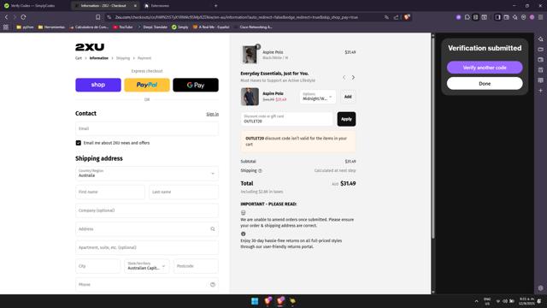Image resolution: width=547 pixels, height=308 pixels.
Task: Open the notification icon in the taskbar corner
Action: 539,301
